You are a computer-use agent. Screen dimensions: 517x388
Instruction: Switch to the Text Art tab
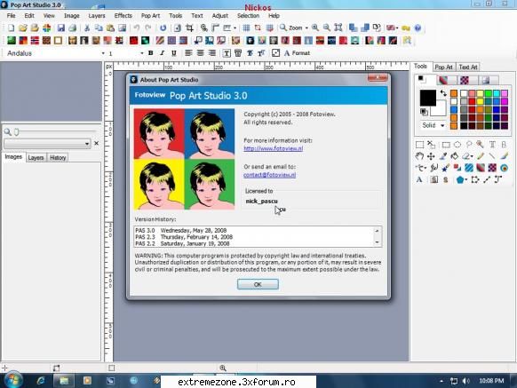[468, 67]
